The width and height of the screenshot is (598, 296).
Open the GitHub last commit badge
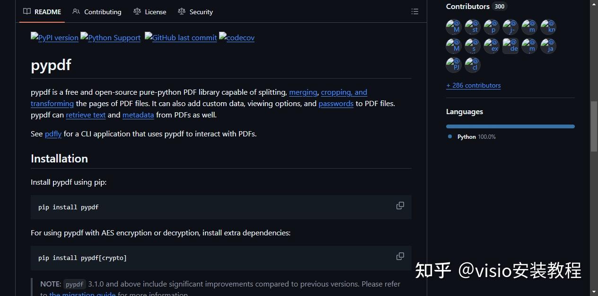(181, 37)
